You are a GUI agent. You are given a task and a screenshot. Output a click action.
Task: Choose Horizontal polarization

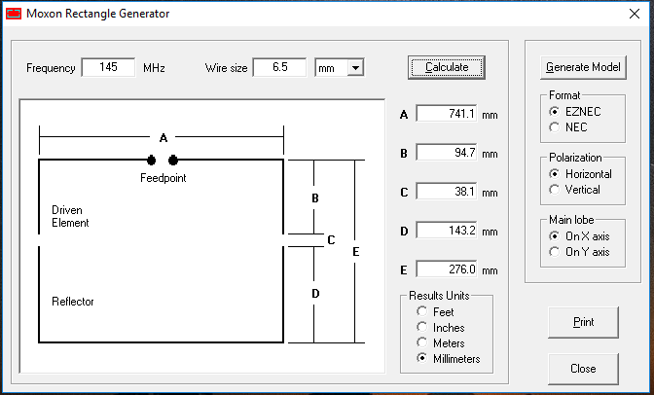tap(556, 173)
